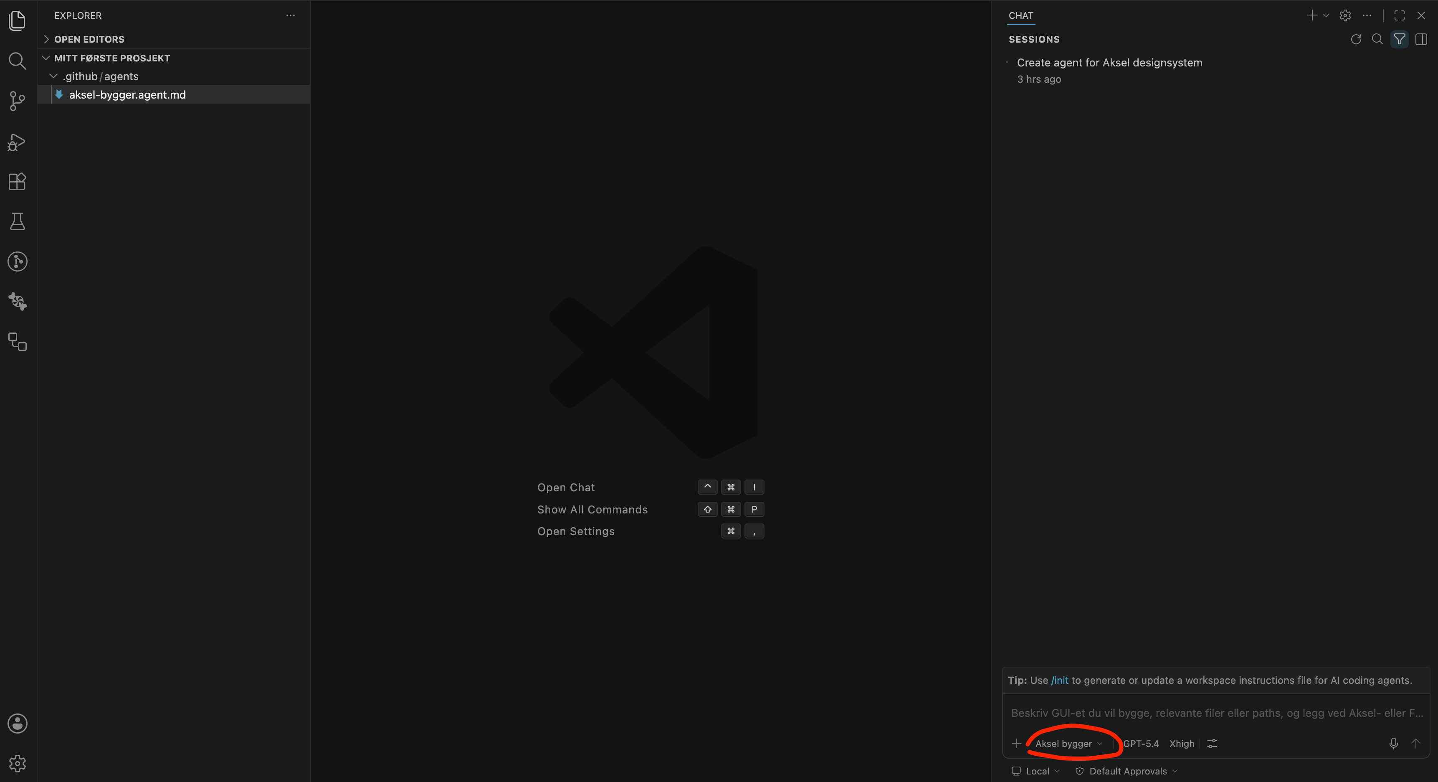Click Open Chat in welcome shortcuts
Screen dimensions: 1438x782
(x=566, y=487)
